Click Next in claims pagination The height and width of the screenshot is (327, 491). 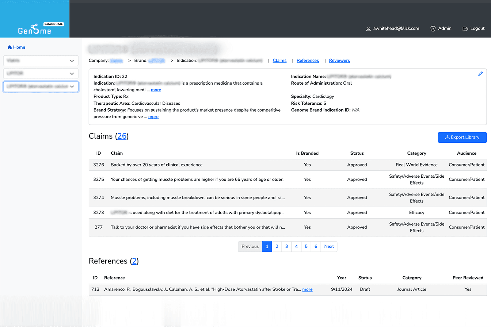(329, 247)
